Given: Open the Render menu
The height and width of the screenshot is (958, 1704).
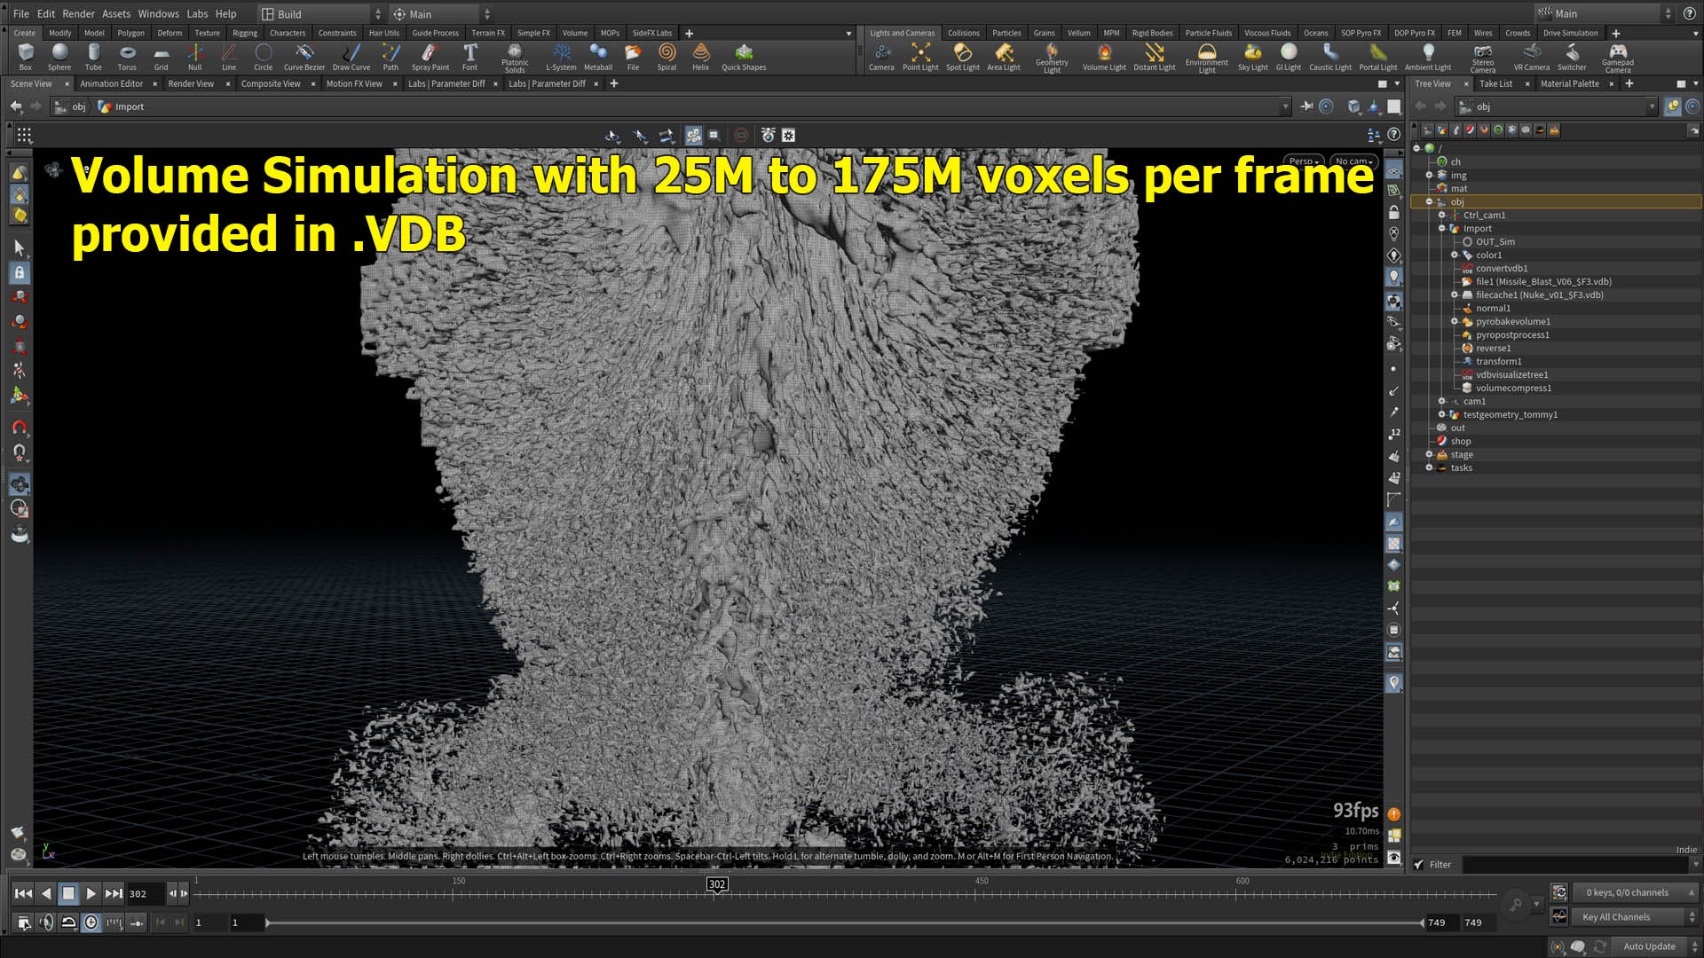Looking at the screenshot, I should [x=78, y=14].
